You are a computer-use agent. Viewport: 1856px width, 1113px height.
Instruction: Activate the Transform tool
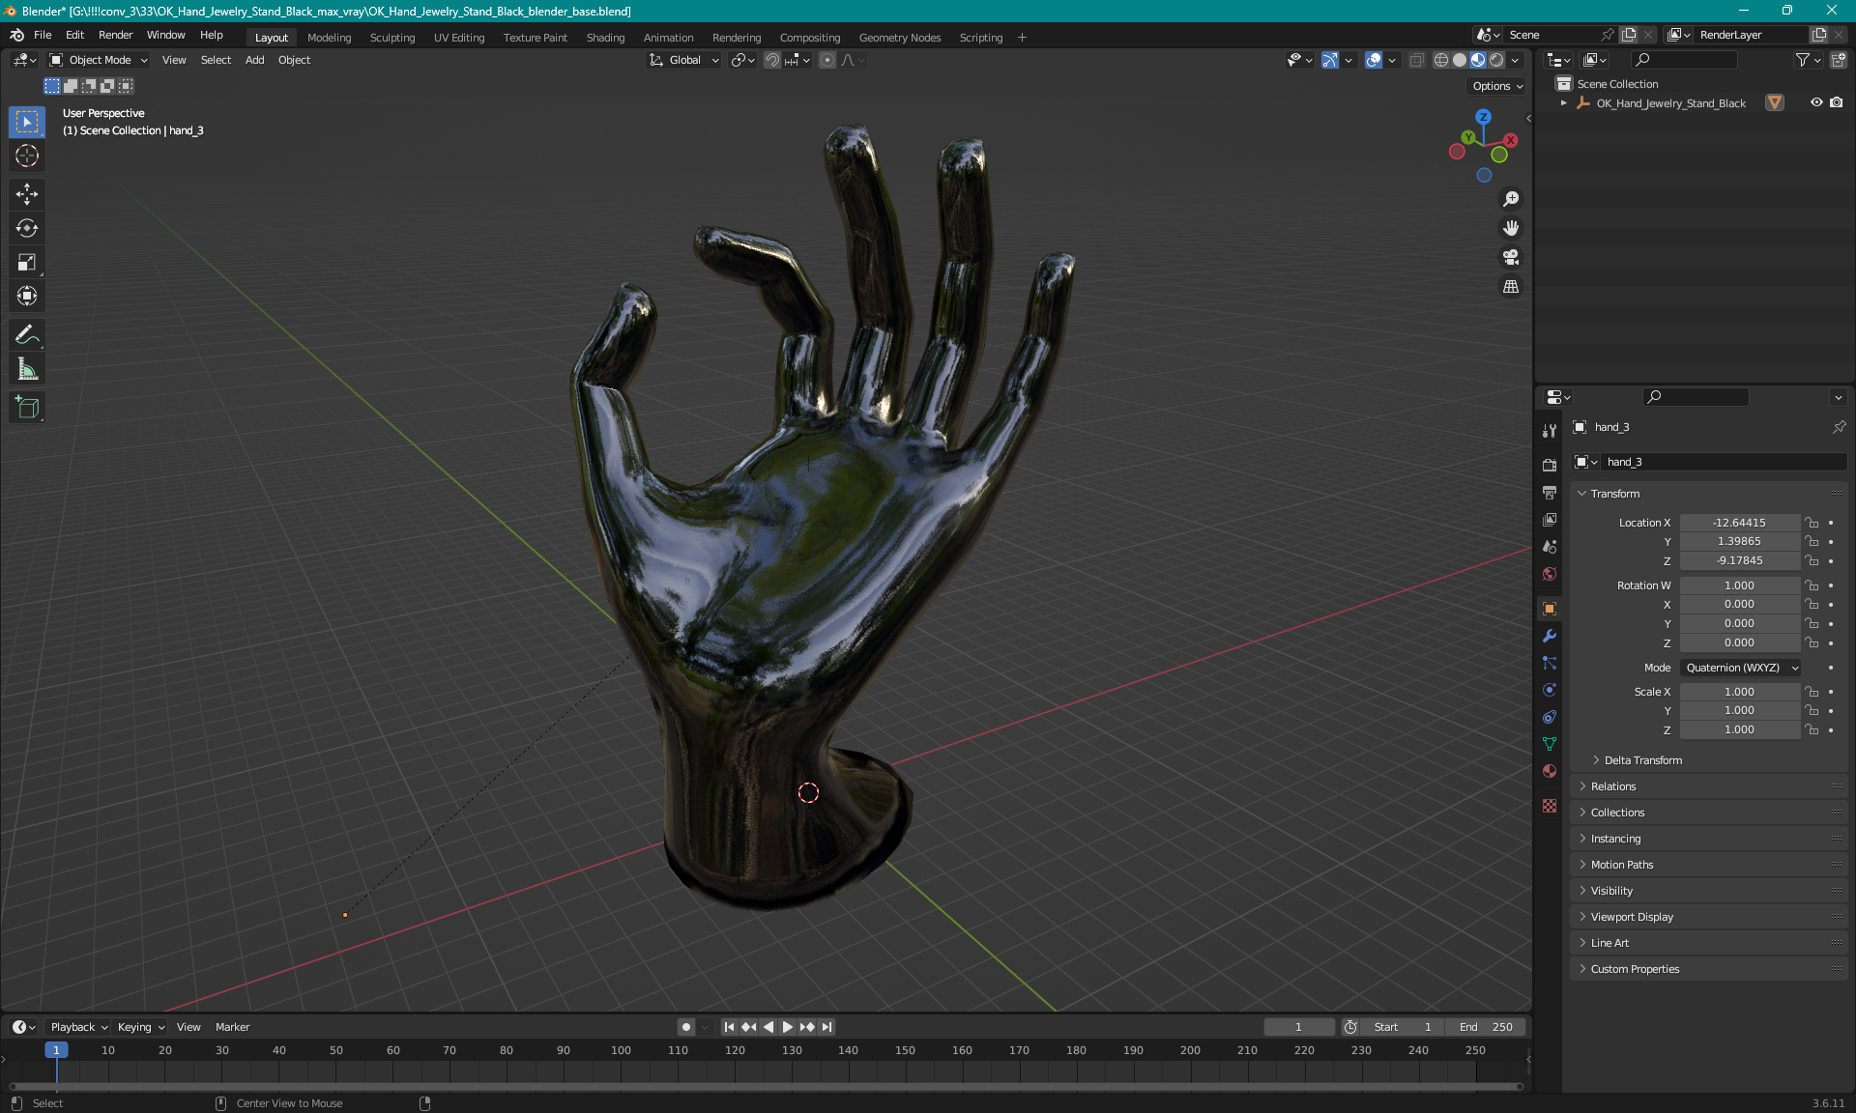[x=27, y=296]
